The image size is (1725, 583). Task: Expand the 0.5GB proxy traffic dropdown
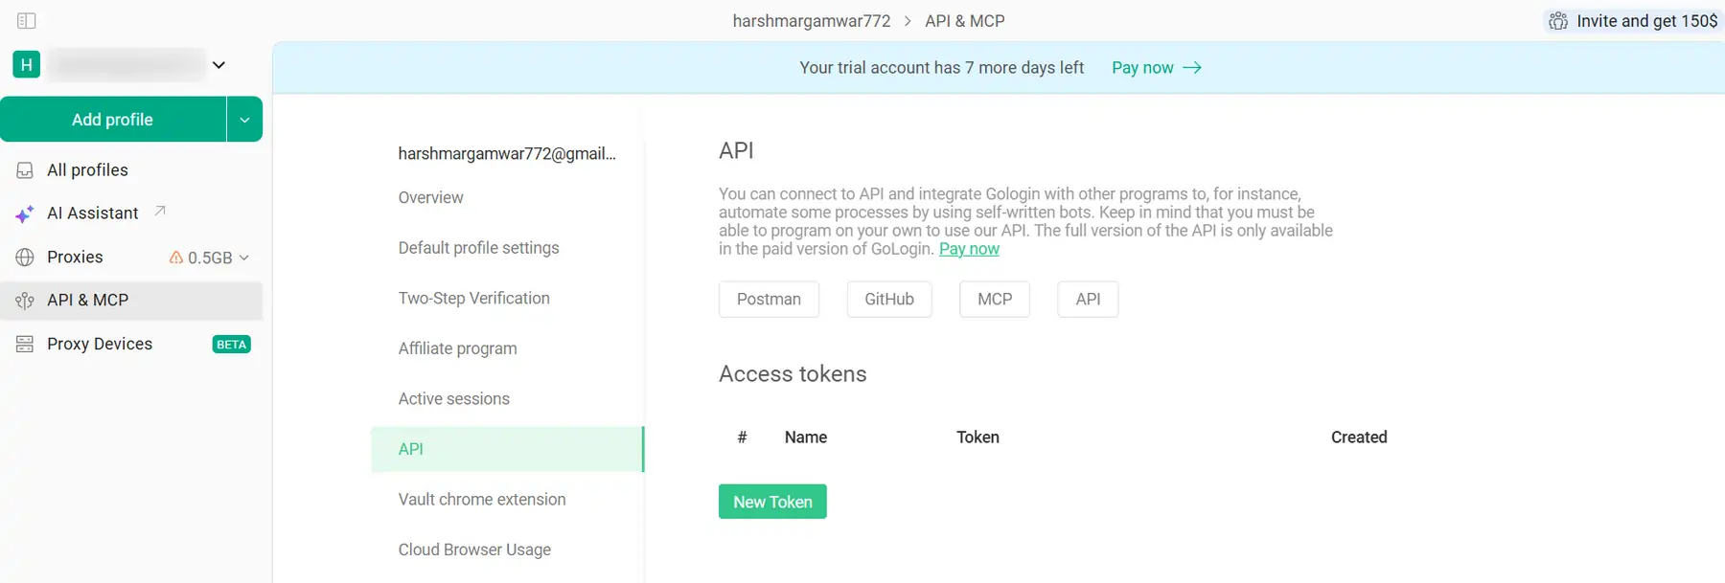click(243, 258)
